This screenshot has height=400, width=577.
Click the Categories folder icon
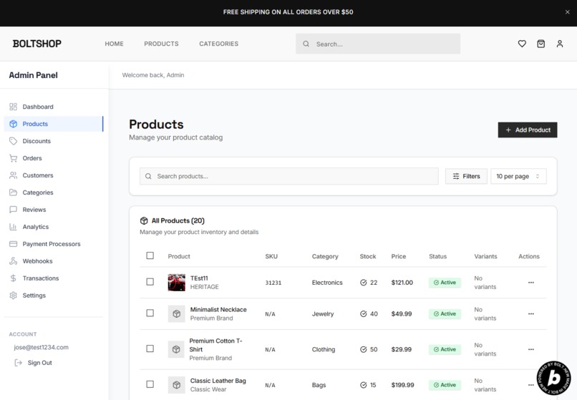pyautogui.click(x=14, y=192)
